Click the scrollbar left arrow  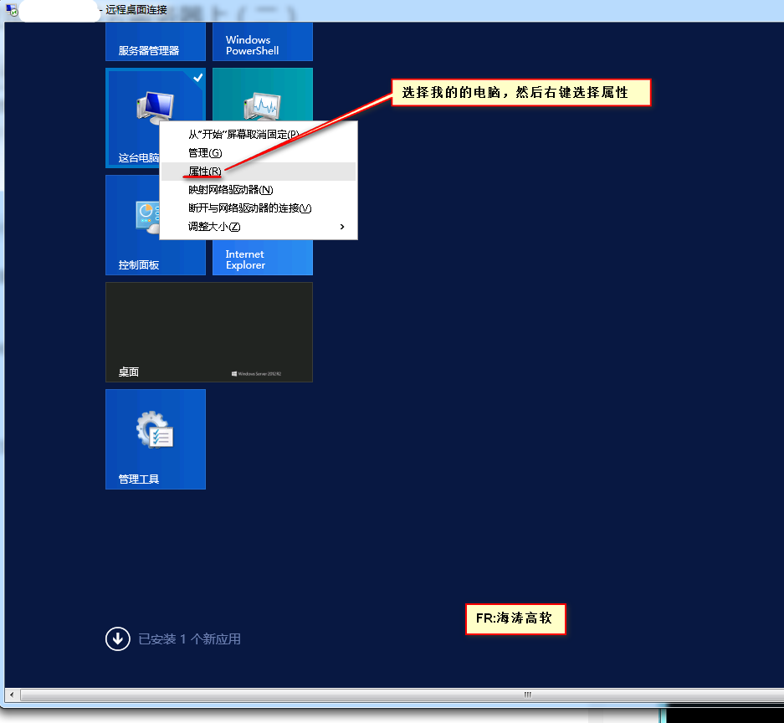click(12, 695)
